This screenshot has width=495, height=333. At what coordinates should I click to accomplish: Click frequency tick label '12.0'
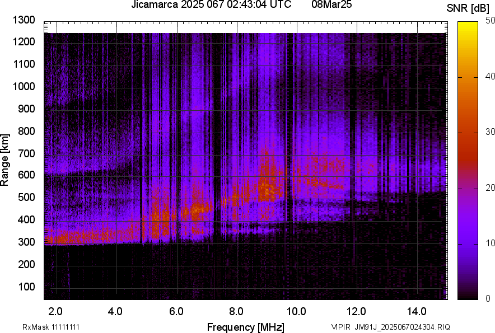tap(357, 312)
